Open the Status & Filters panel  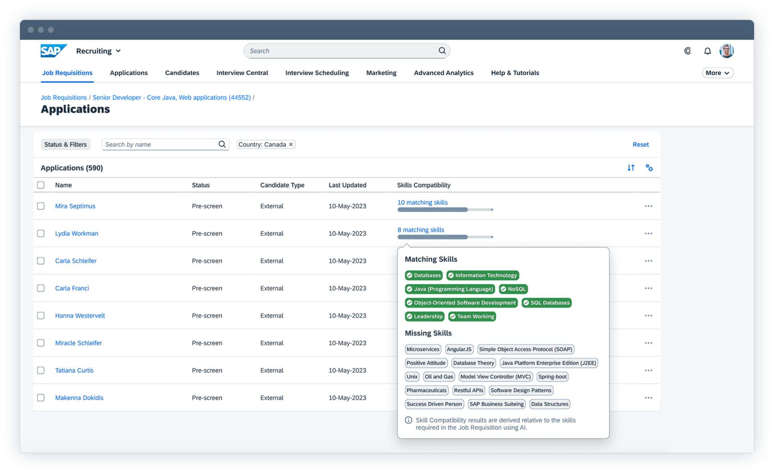(65, 144)
